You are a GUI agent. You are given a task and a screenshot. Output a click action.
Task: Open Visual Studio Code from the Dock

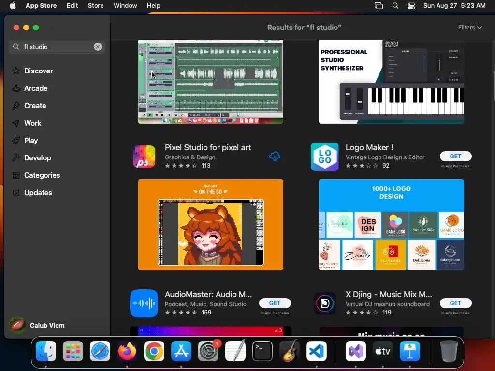(316, 351)
